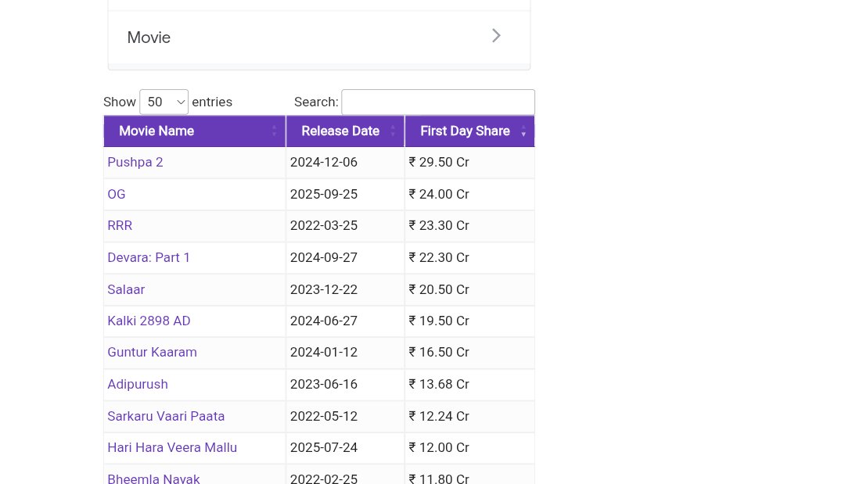Open the Adipurush movie link
845x484 pixels.
138,384
